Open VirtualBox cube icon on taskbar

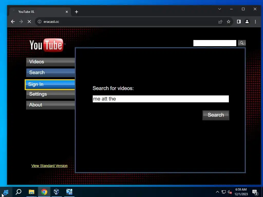coord(57,192)
